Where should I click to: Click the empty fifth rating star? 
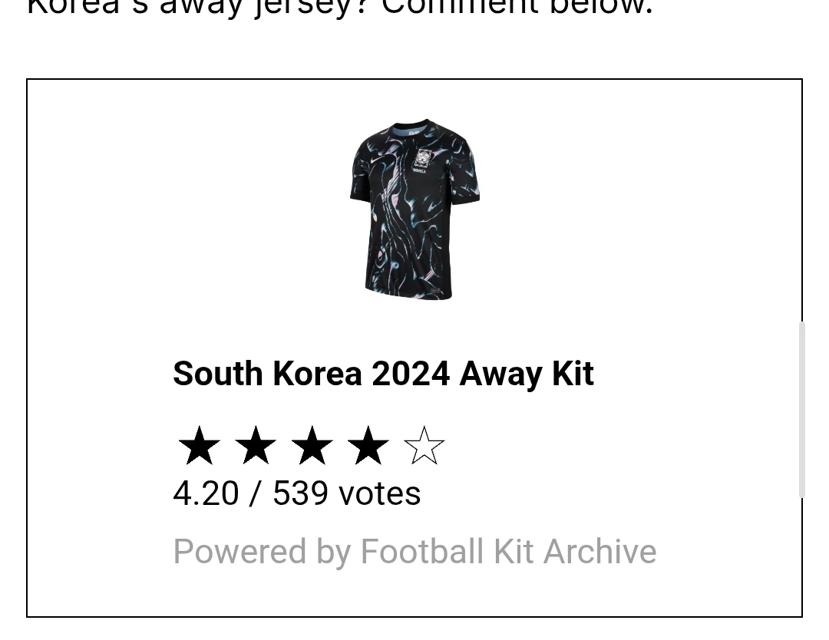(424, 446)
